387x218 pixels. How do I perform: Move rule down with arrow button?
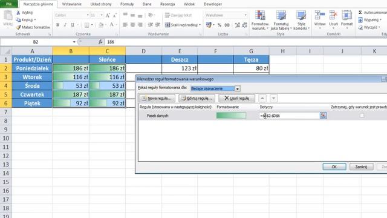point(273,98)
